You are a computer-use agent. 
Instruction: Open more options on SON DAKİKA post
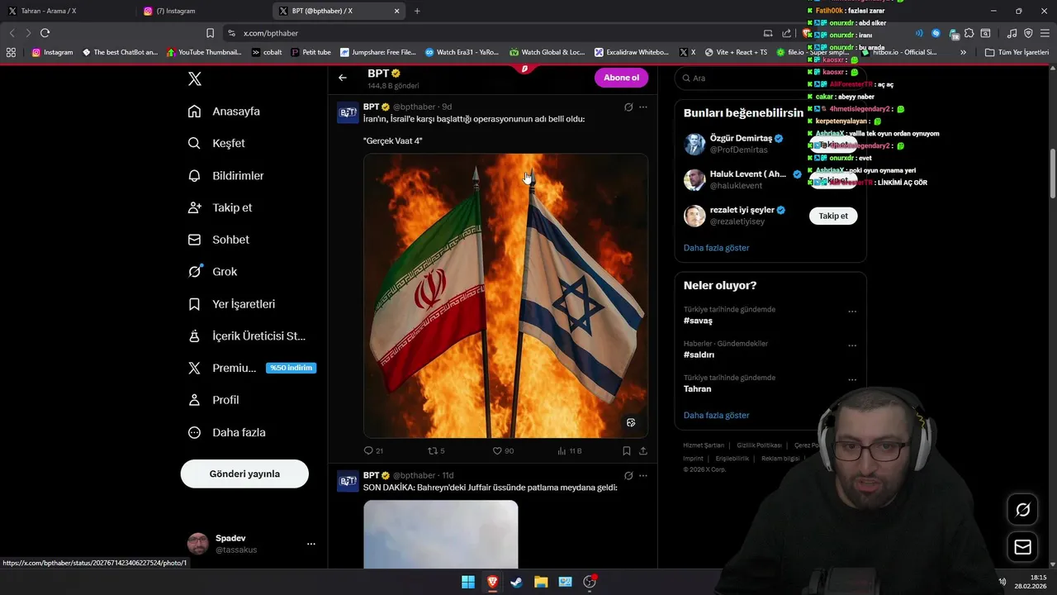click(643, 475)
